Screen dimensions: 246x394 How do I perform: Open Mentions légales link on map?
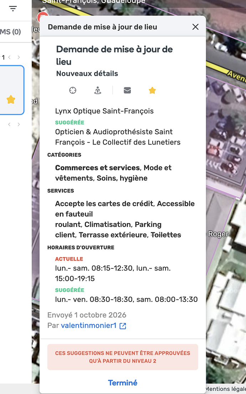[x=226, y=389]
